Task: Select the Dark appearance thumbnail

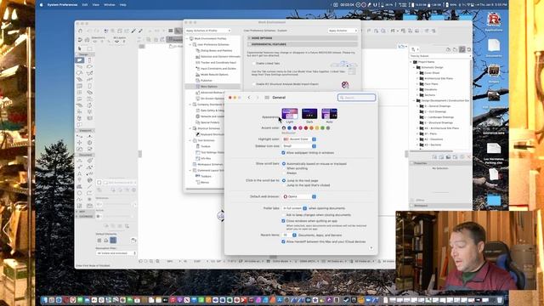Action: point(309,113)
